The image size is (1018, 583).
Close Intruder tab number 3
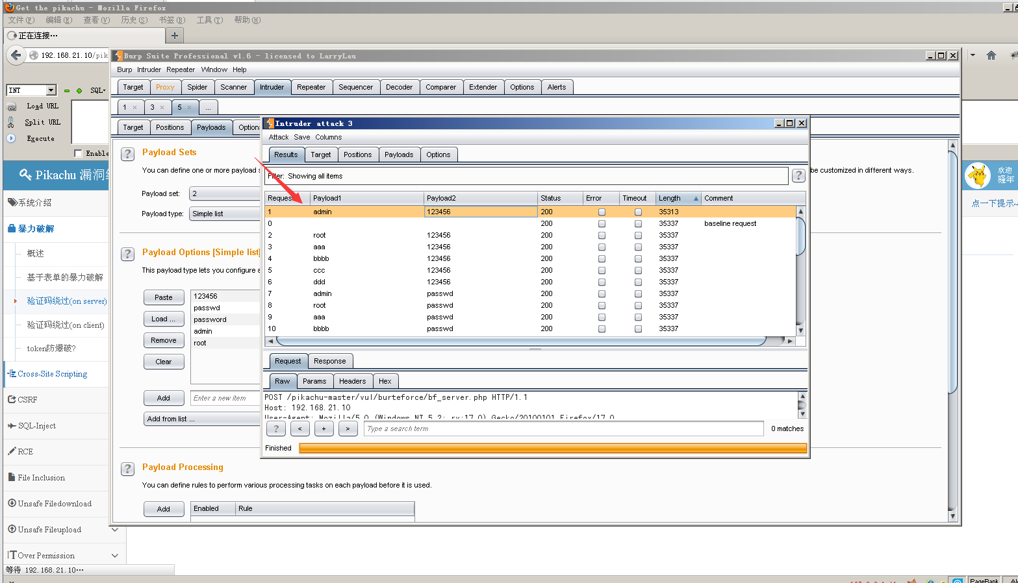[162, 108]
